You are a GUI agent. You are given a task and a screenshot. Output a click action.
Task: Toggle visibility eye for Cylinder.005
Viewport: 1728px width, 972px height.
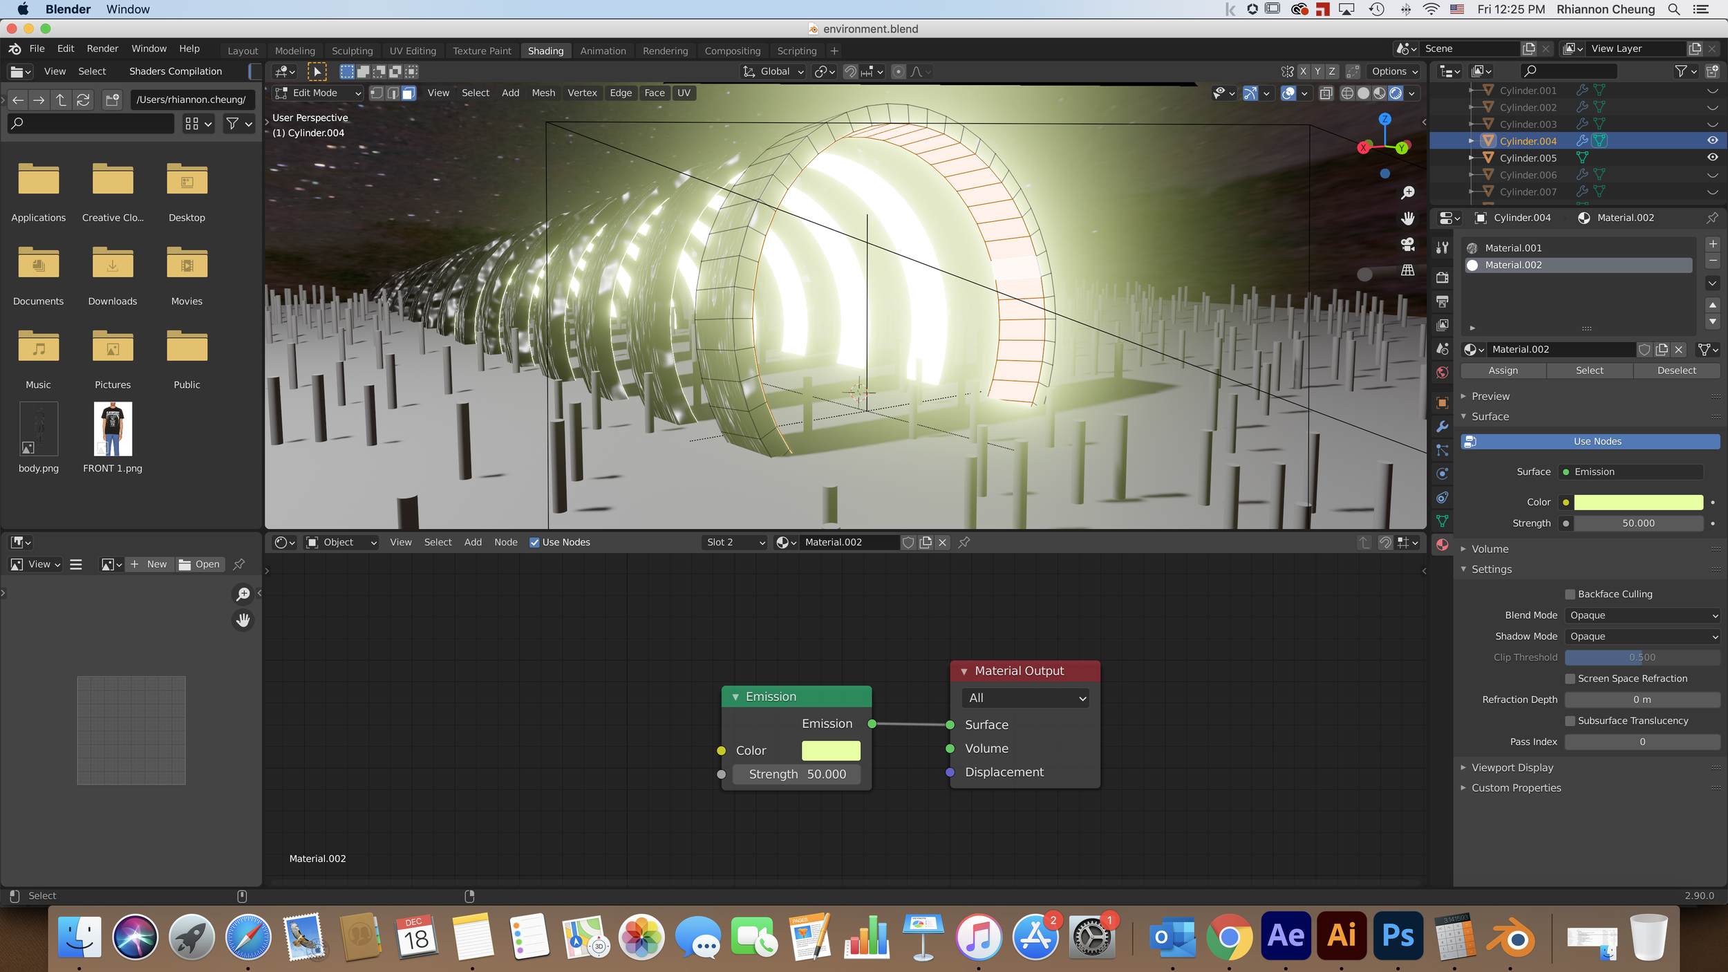pos(1712,158)
